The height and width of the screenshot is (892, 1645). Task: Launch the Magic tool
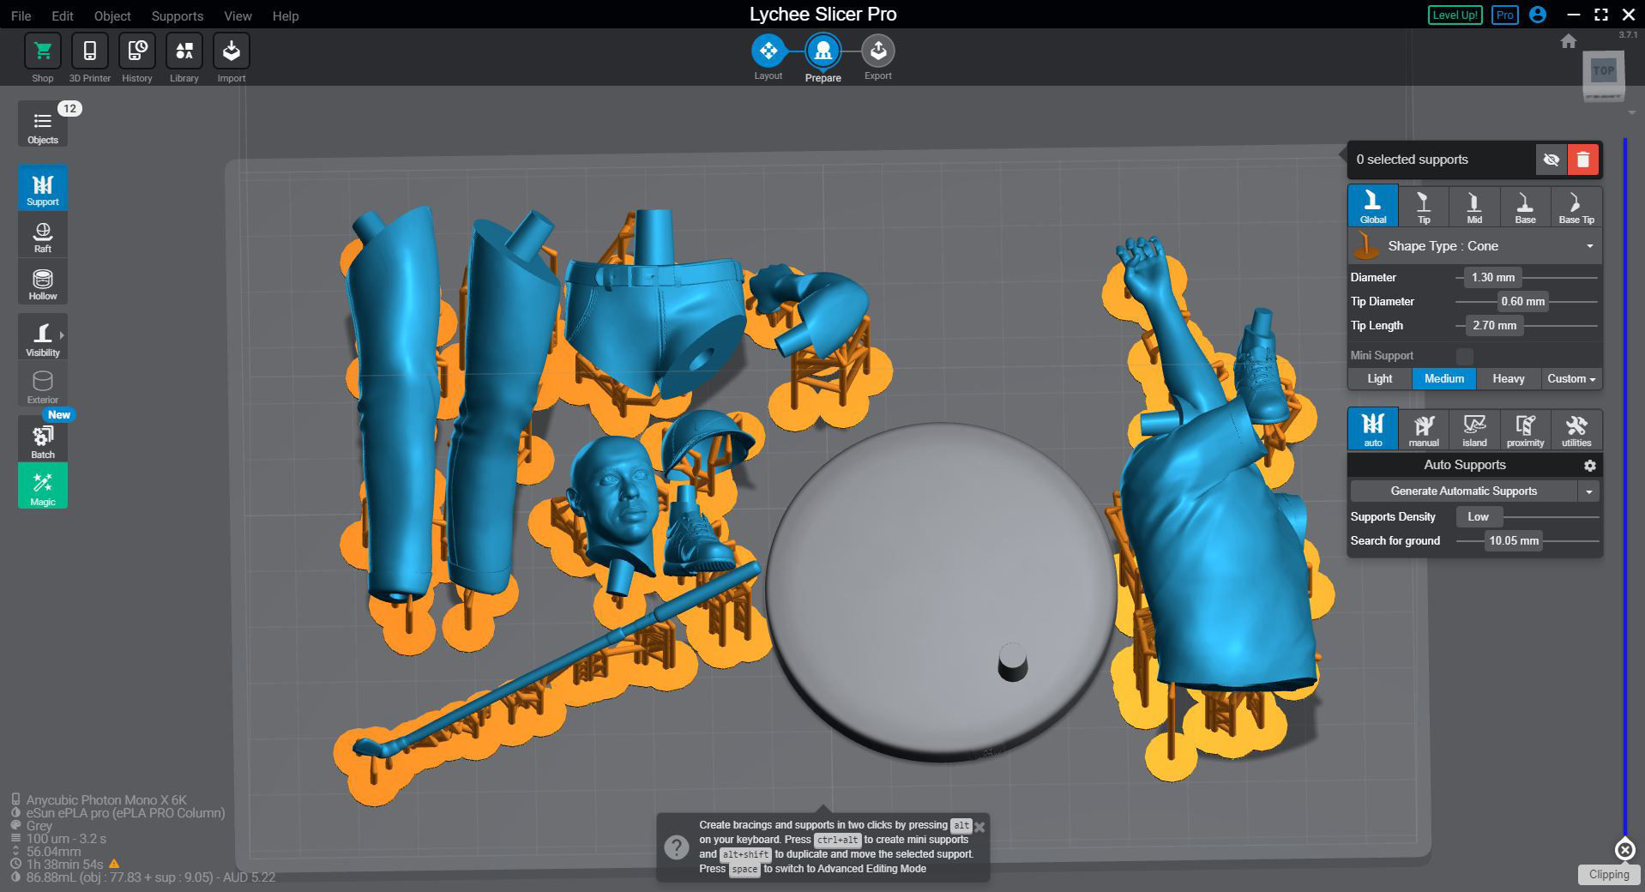pyautogui.click(x=43, y=486)
